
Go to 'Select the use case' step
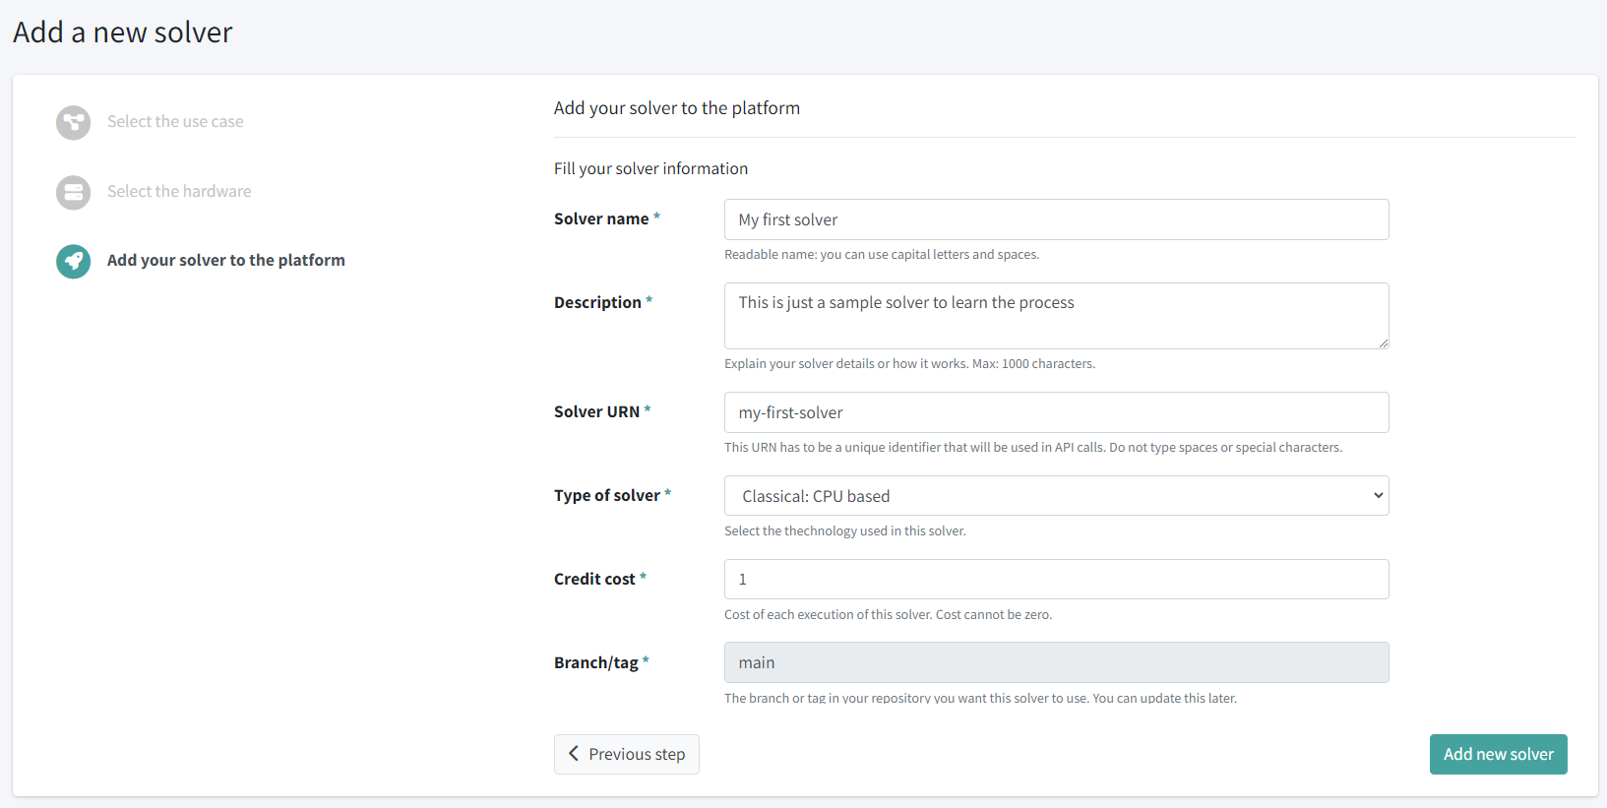[x=175, y=122]
